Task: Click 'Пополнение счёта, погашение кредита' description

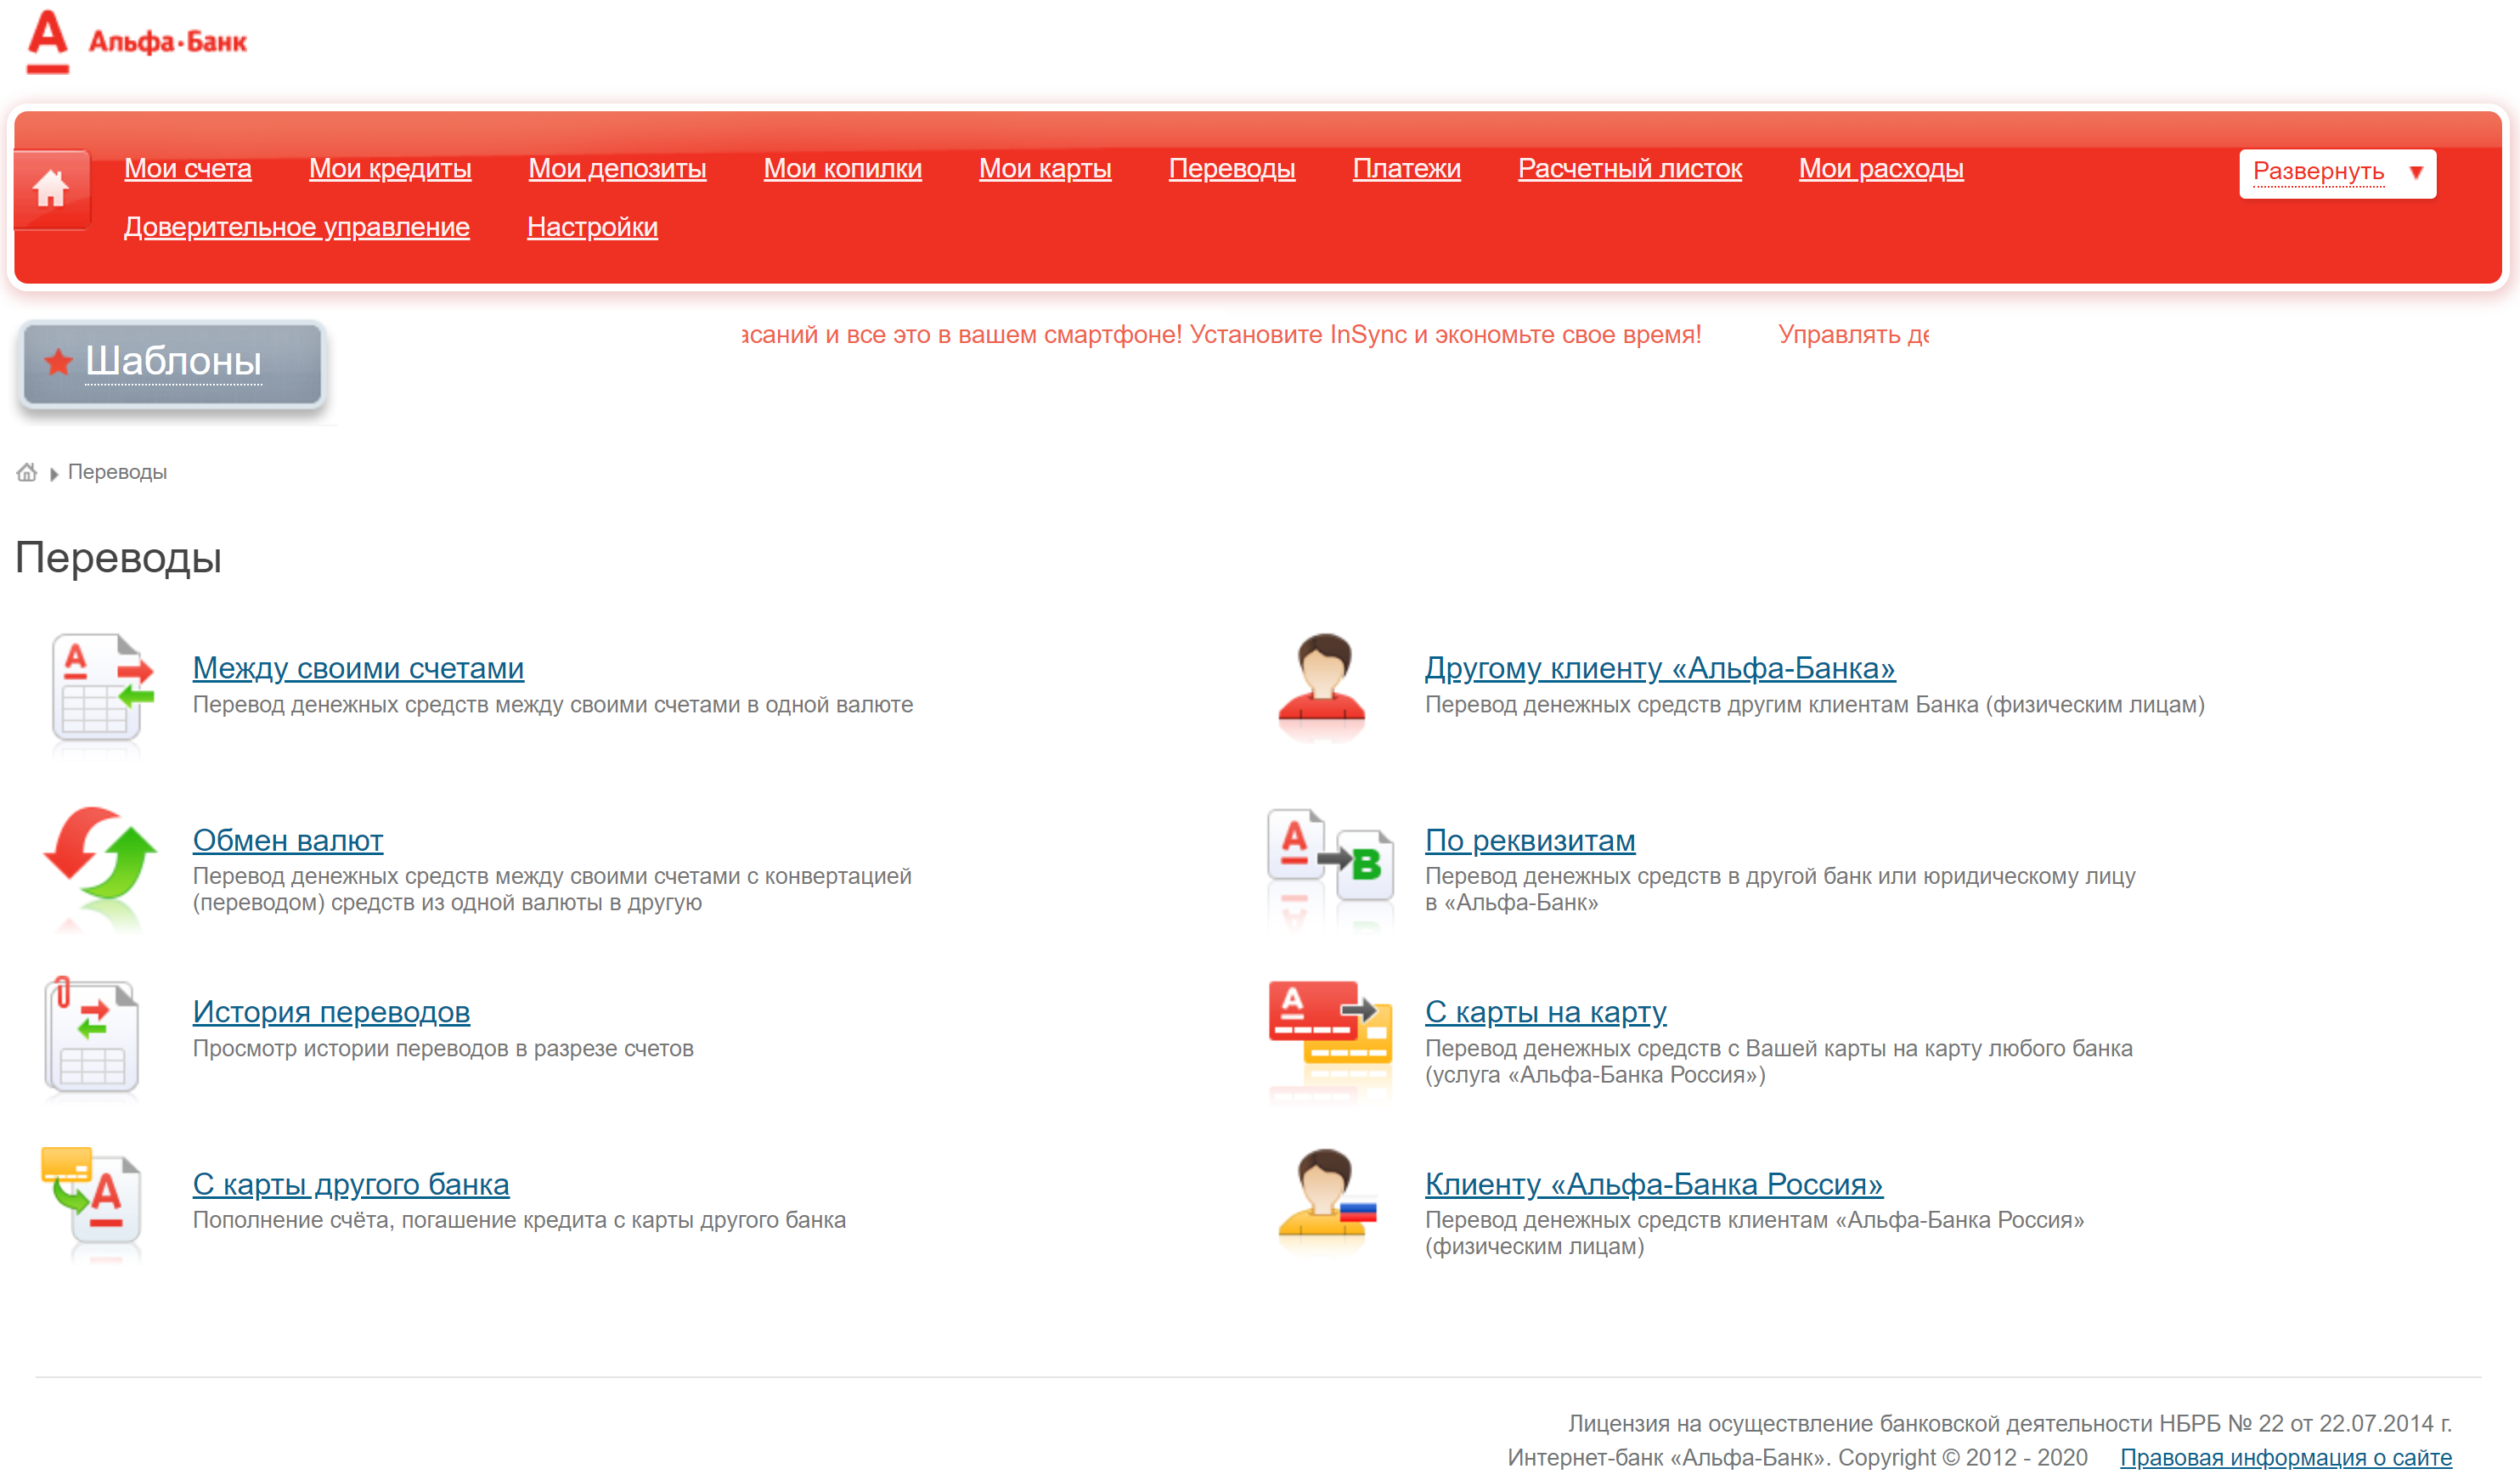Action: pyautogui.click(x=519, y=1220)
